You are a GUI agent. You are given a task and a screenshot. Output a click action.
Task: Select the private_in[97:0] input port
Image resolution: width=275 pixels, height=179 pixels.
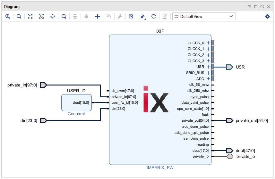(x=43, y=85)
